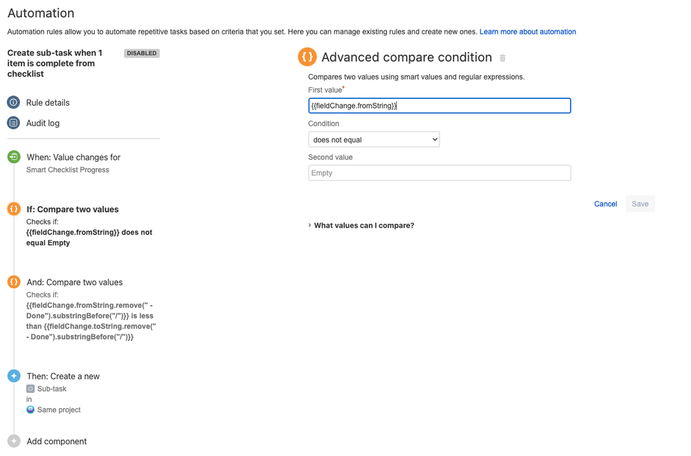Click orange icon beside And: Compare two values

pos(14,282)
